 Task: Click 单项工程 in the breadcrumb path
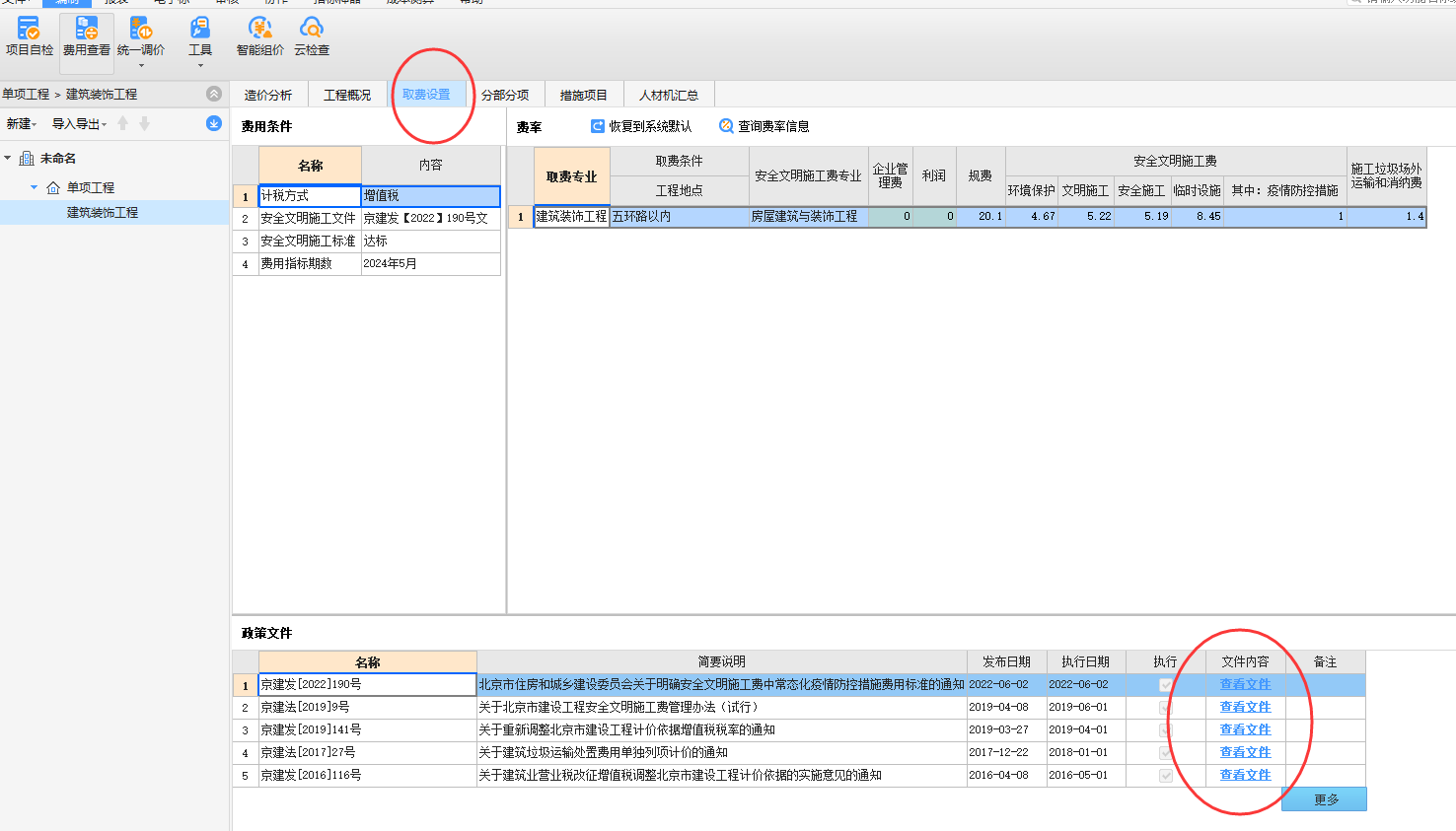(x=26, y=94)
